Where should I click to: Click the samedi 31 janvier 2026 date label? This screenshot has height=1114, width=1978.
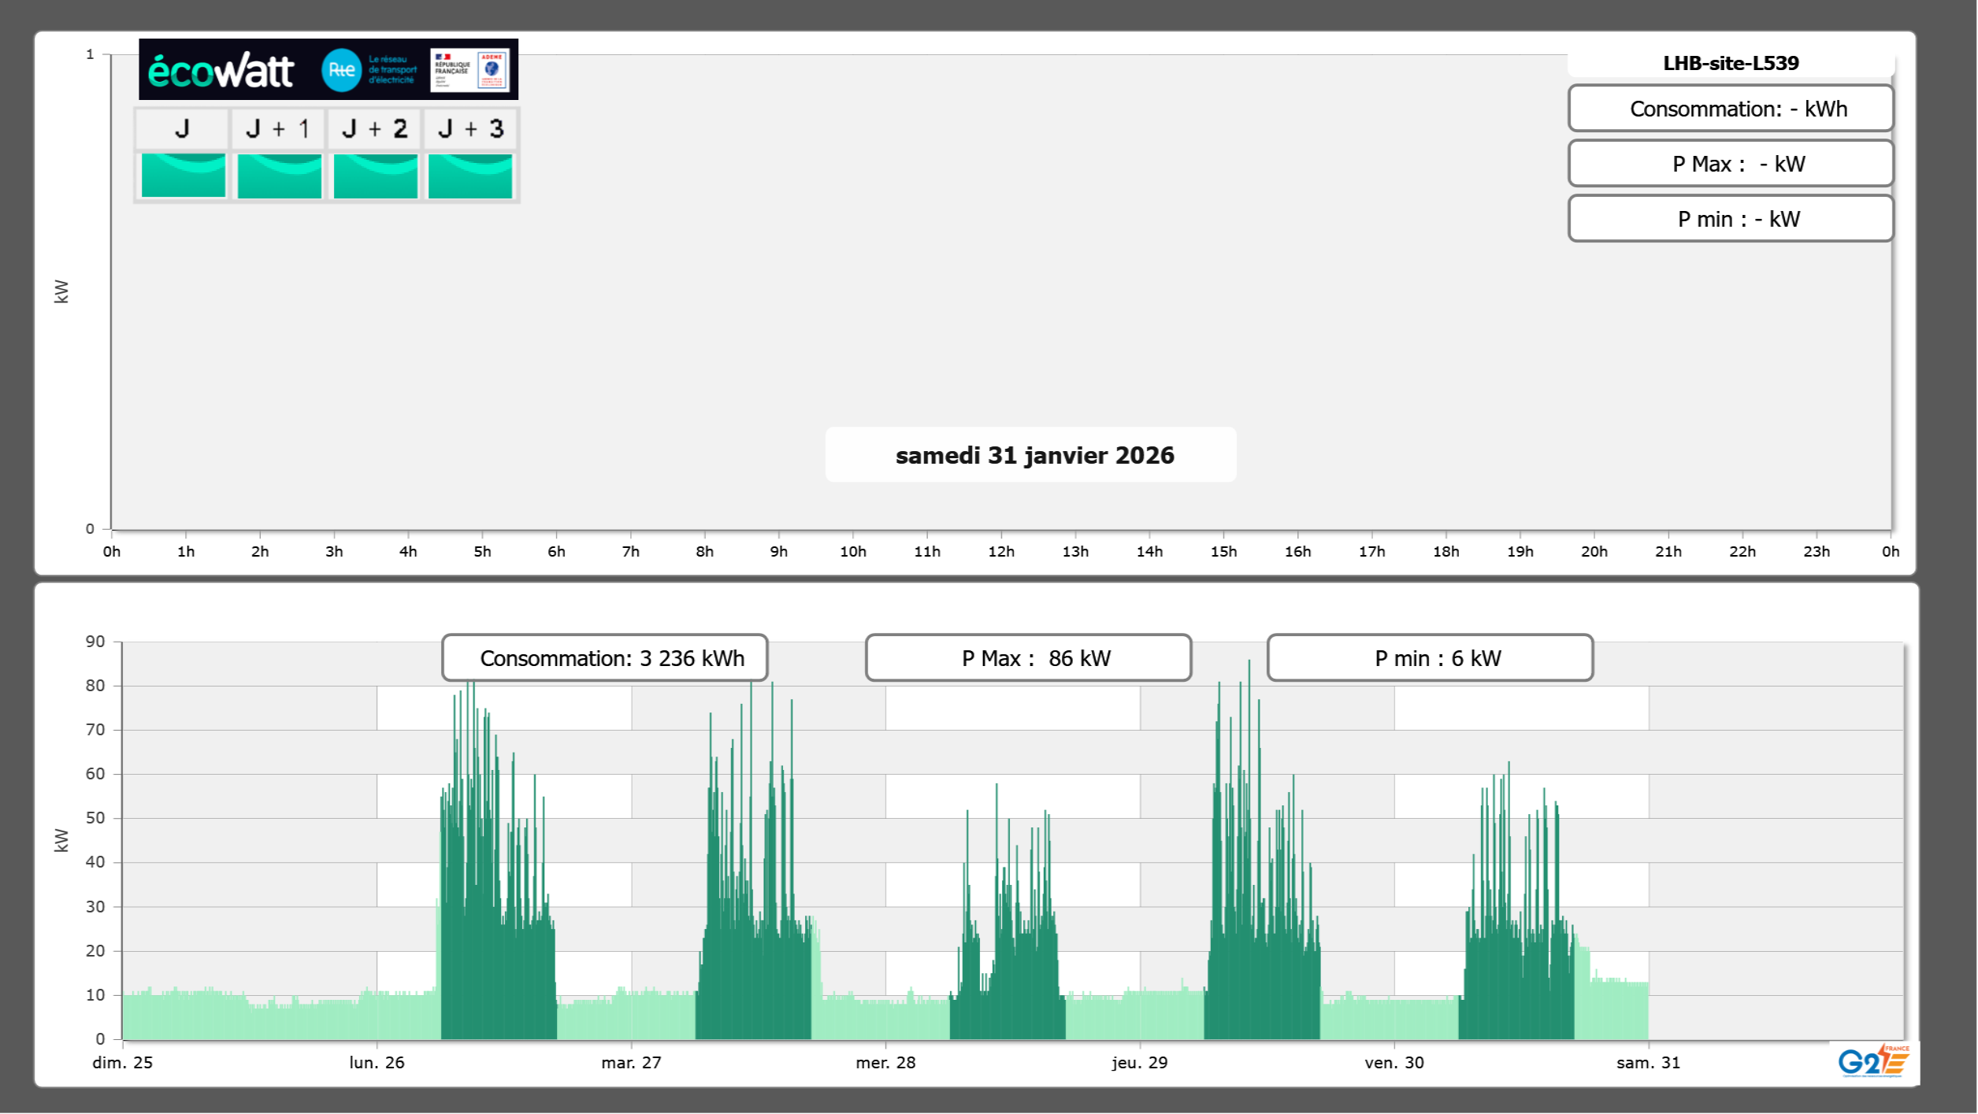click(1034, 455)
